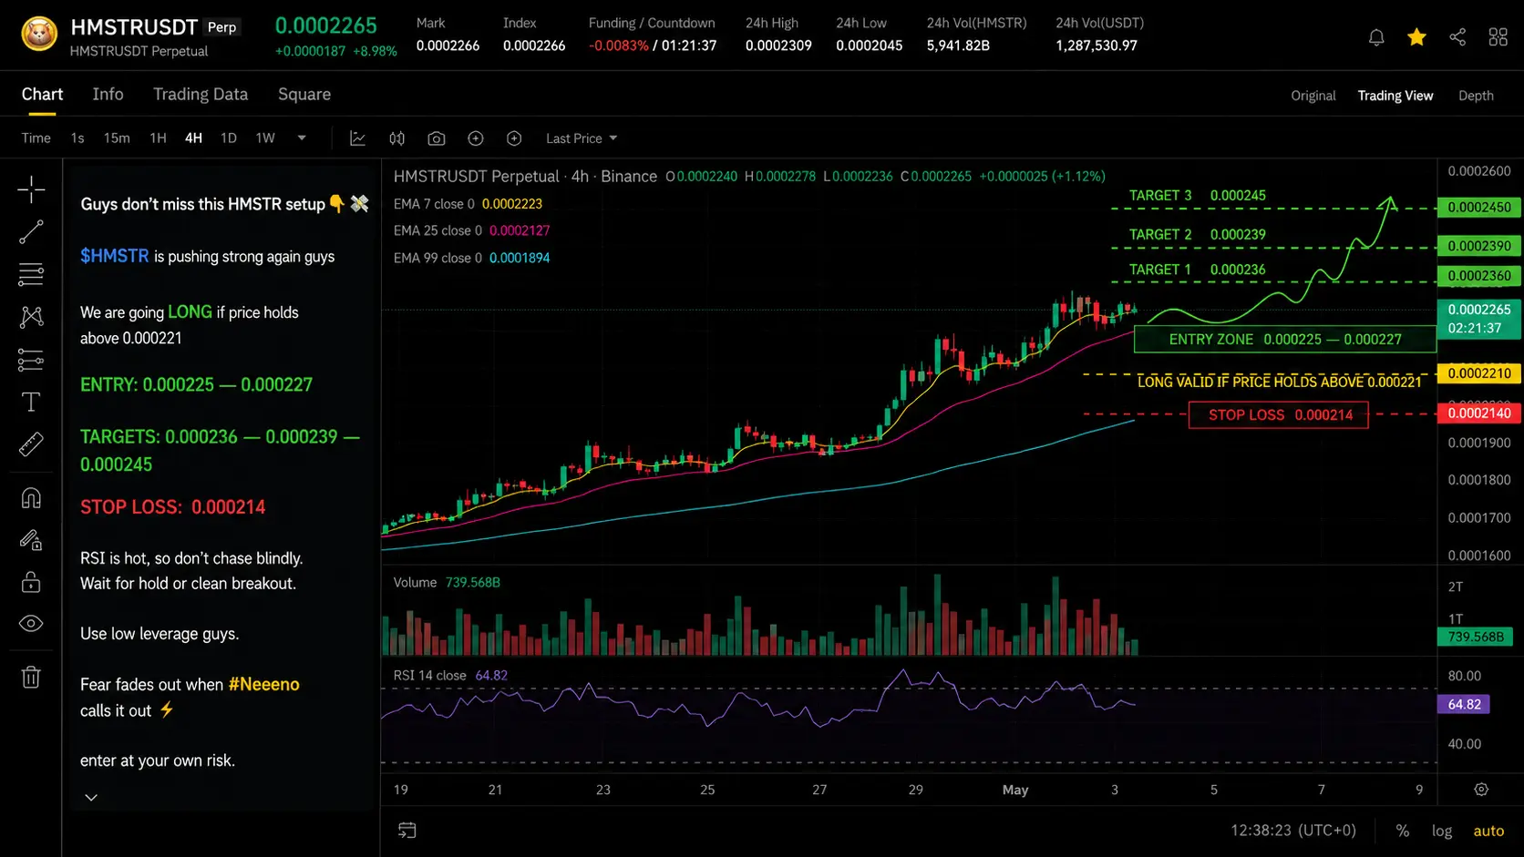Open notifications bell
The width and height of the screenshot is (1524, 857).
tap(1376, 37)
